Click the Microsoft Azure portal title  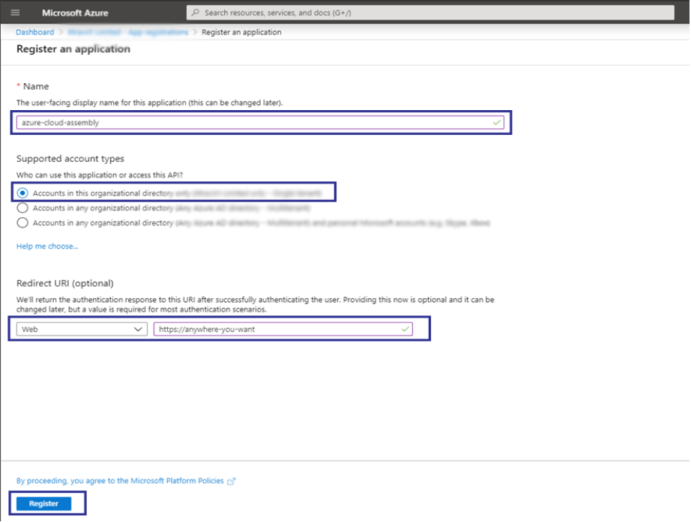(75, 13)
